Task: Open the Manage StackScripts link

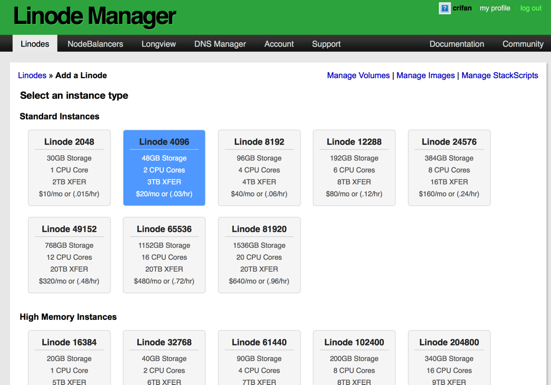Action: (499, 75)
